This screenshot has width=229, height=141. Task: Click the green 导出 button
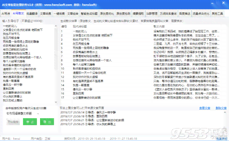(x=47, y=122)
